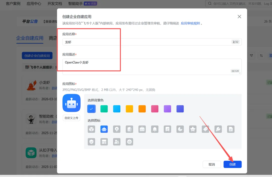This screenshot has height=177, width=272.
Task: Select the robot app icon
Action: 104,129
